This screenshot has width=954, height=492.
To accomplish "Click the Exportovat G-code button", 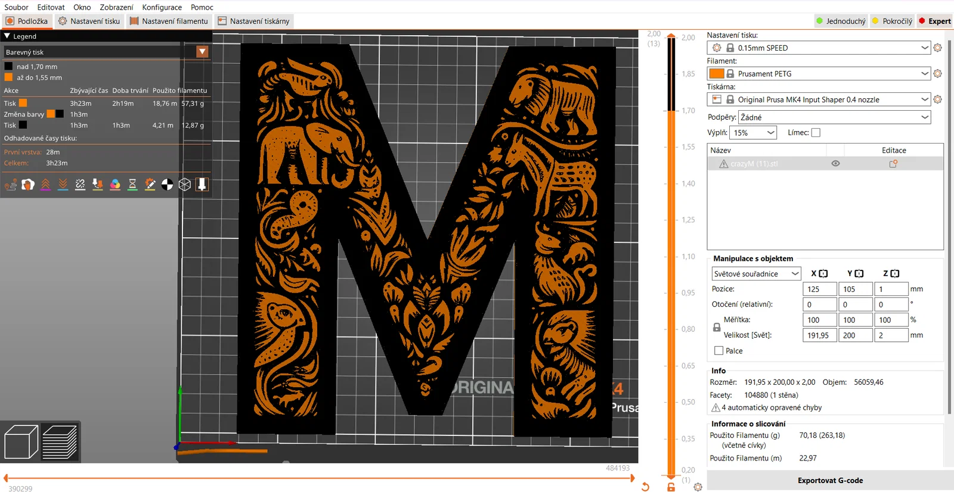I will point(830,480).
